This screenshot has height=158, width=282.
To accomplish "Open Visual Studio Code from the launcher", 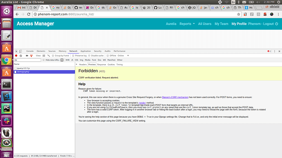I will click(7, 96).
